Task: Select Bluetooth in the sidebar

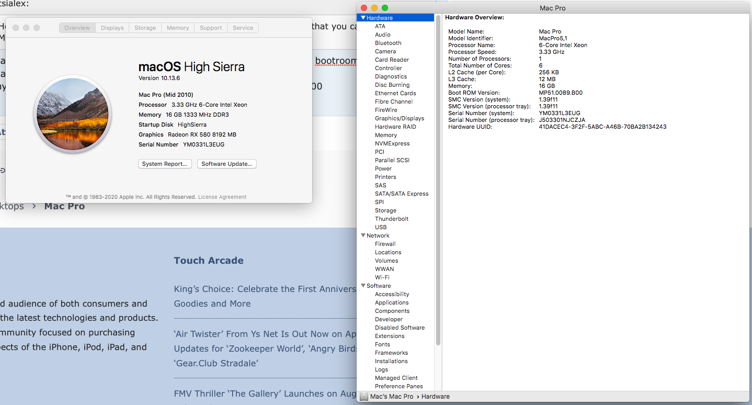Action: click(388, 43)
